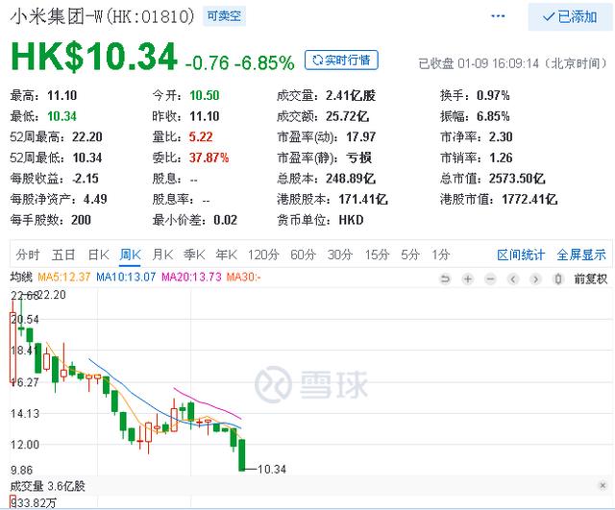Click the 最高 11.10 value
Image resolution: width=615 pixels, height=510 pixels.
click(x=61, y=95)
